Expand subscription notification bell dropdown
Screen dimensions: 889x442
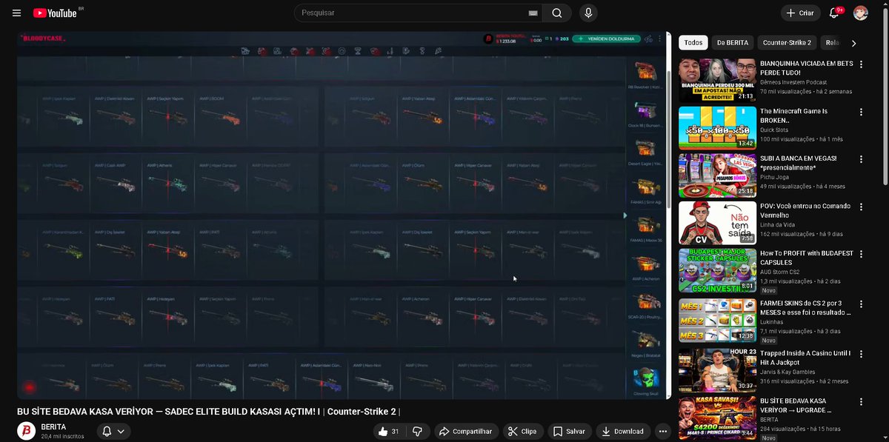[114, 431]
